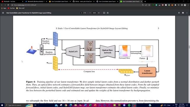Download the PDF file
This screenshot has width=190, height=107.
(179, 13)
